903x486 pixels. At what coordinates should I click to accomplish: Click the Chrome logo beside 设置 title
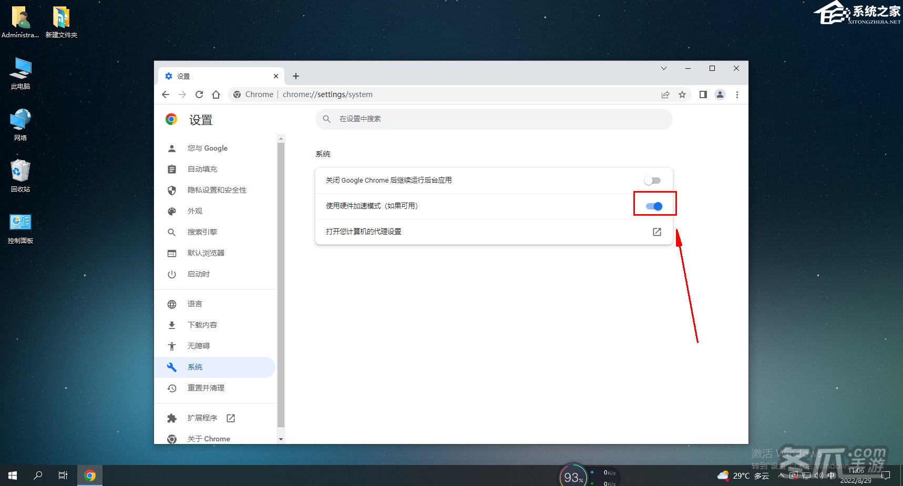coord(171,119)
